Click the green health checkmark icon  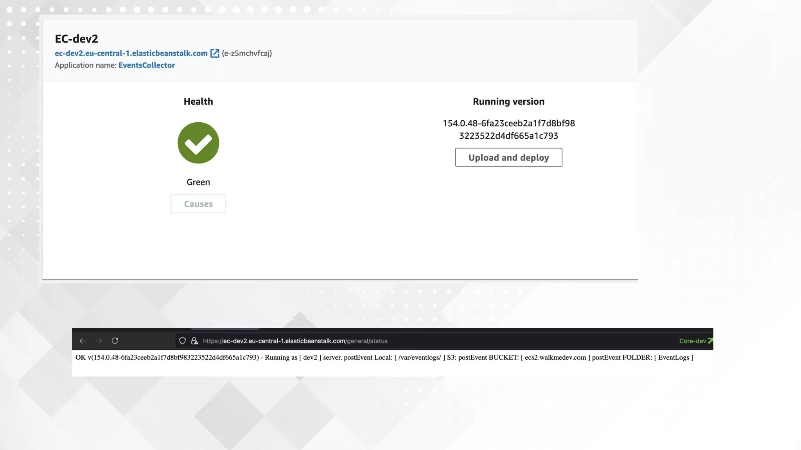tap(198, 143)
